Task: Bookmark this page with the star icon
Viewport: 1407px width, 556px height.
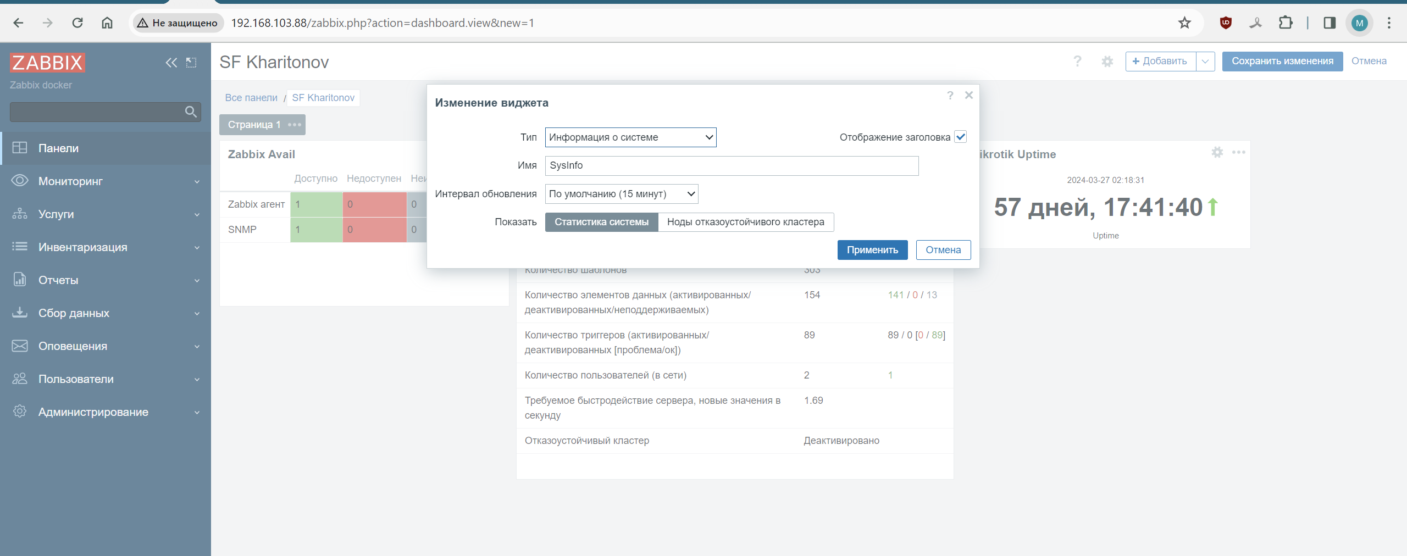Action: click(1184, 23)
